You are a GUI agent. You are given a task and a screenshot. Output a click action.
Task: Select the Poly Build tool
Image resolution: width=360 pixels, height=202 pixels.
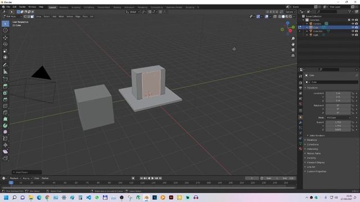pos(5,119)
